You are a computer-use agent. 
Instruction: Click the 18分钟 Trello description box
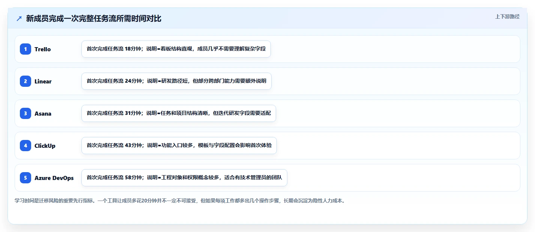(x=176, y=49)
